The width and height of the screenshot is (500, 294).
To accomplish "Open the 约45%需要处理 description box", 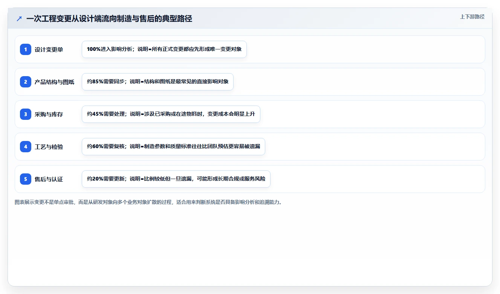I will [171, 114].
